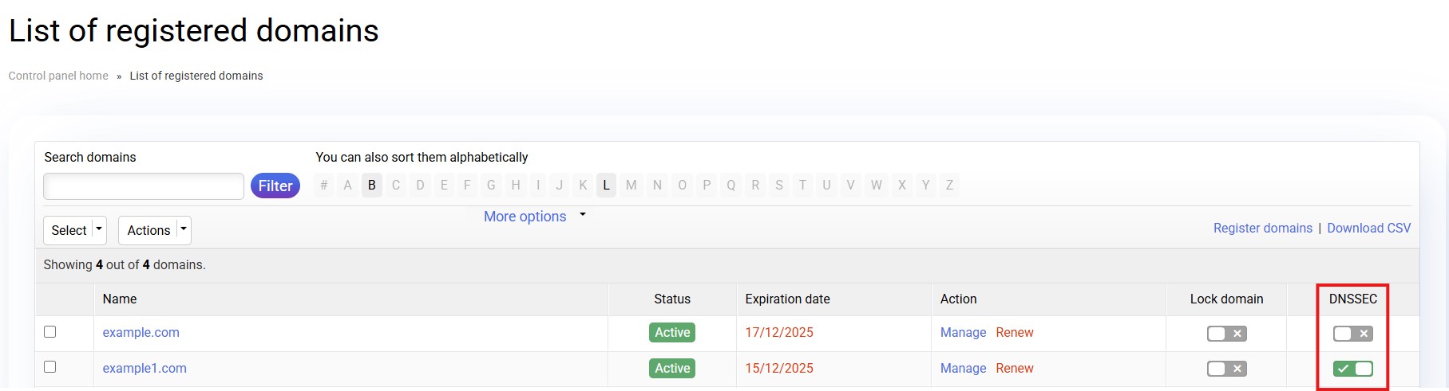This screenshot has height=391, width=1449.
Task: Filter domains by letter L
Action: (x=607, y=186)
